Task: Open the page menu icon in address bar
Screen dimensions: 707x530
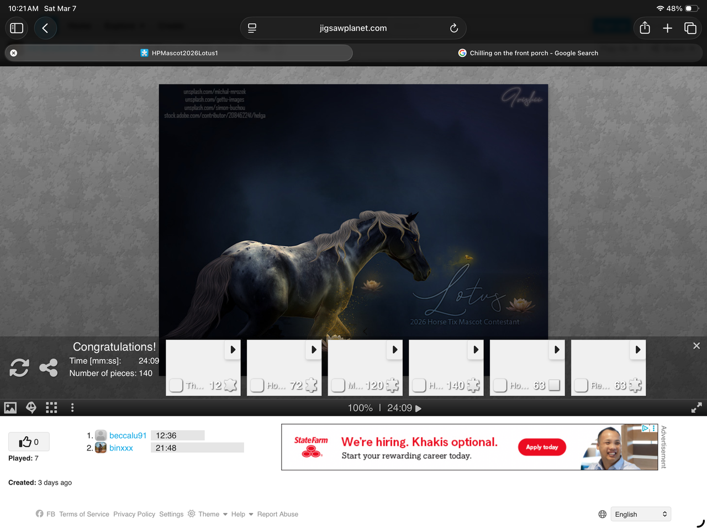Action: pos(252,28)
